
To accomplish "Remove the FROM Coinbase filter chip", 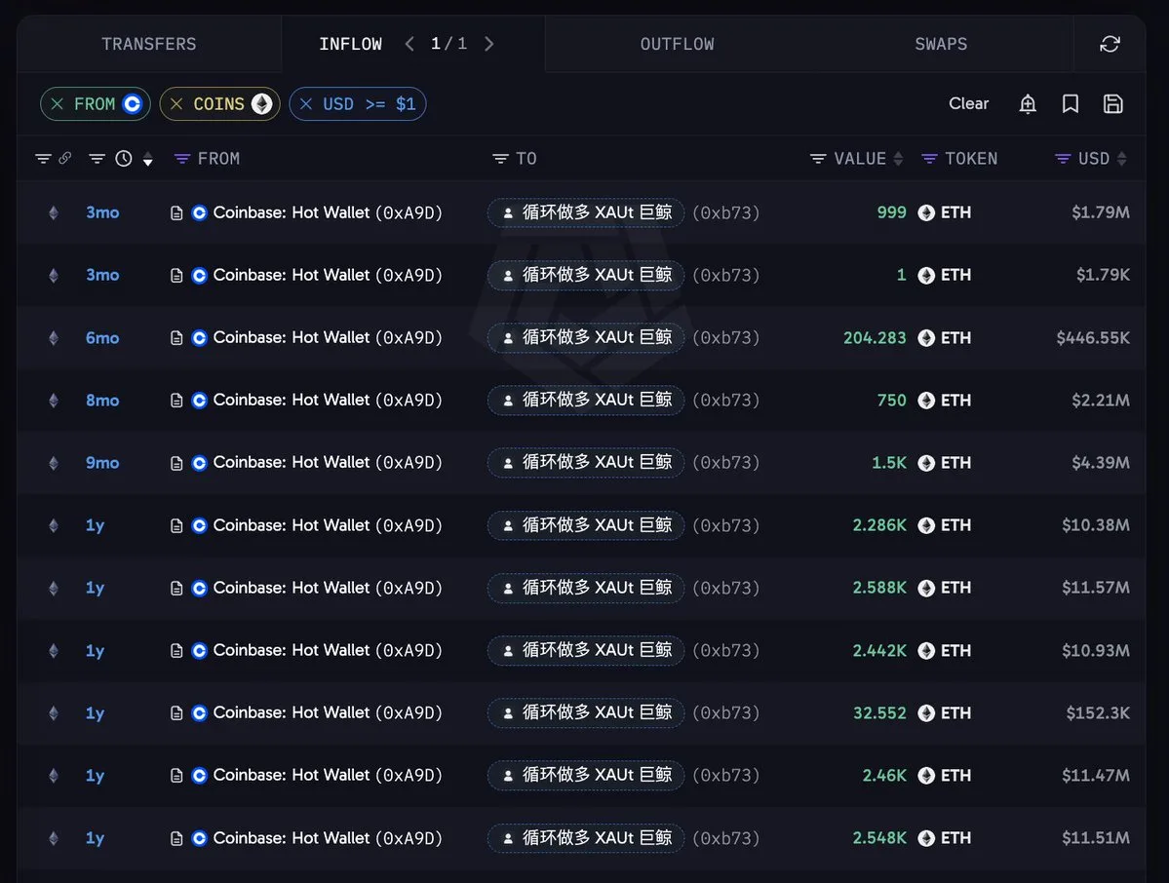I will click(58, 103).
